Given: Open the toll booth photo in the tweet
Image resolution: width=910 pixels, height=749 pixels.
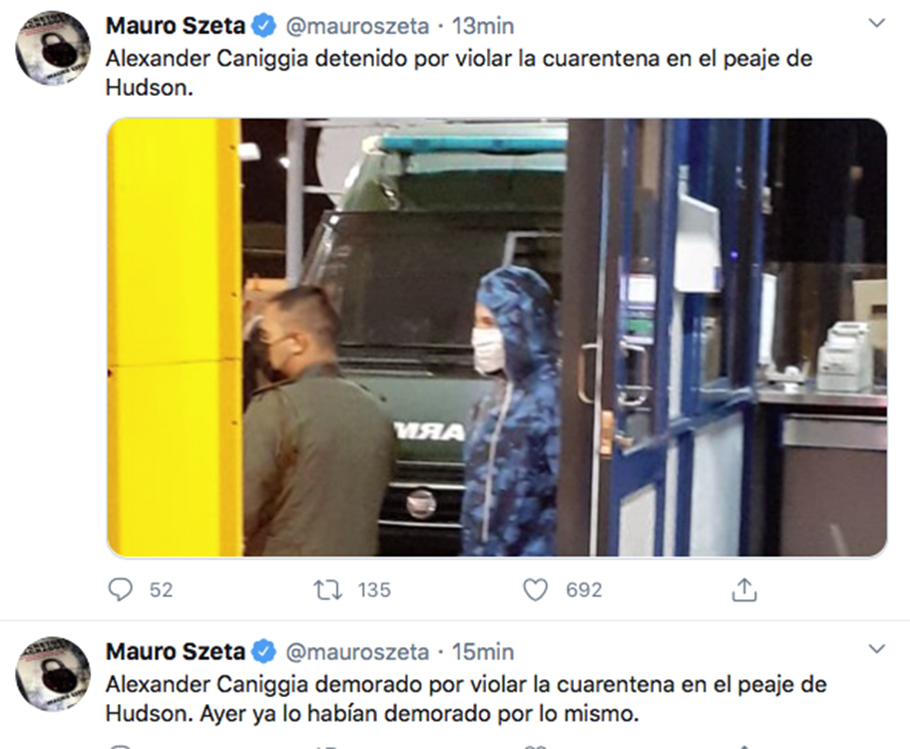Looking at the screenshot, I should [497, 338].
